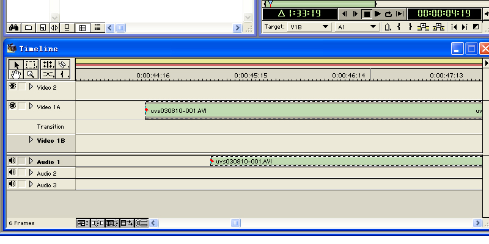Expand the Audio 2 track triangle
489x244 pixels.
click(x=31, y=173)
